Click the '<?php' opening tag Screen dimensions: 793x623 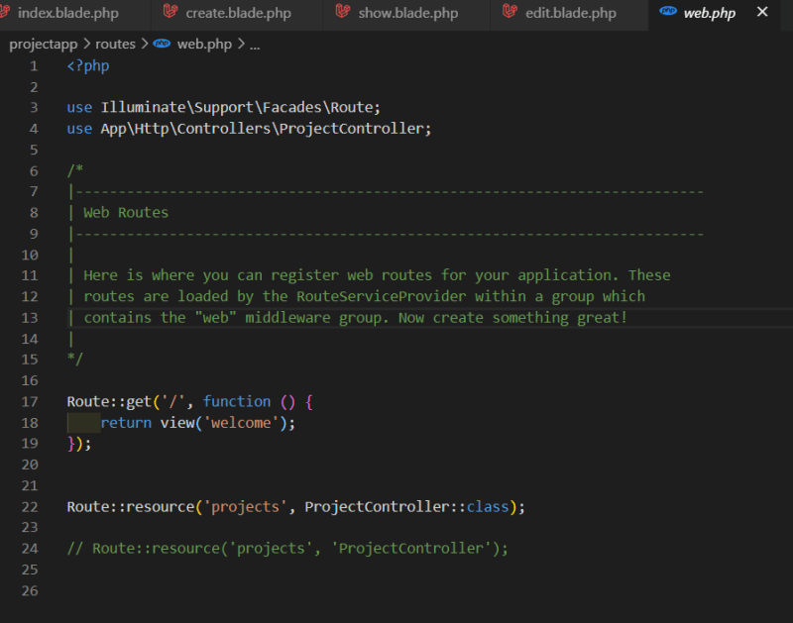pyautogui.click(x=88, y=66)
